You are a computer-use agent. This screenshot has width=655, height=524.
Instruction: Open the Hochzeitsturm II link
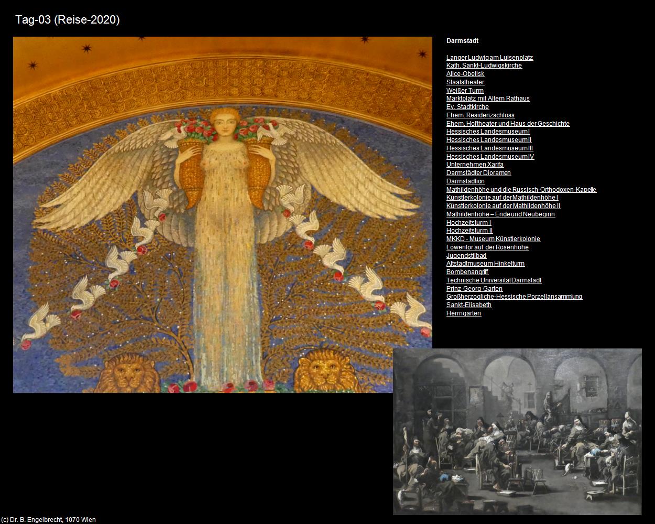coord(470,231)
